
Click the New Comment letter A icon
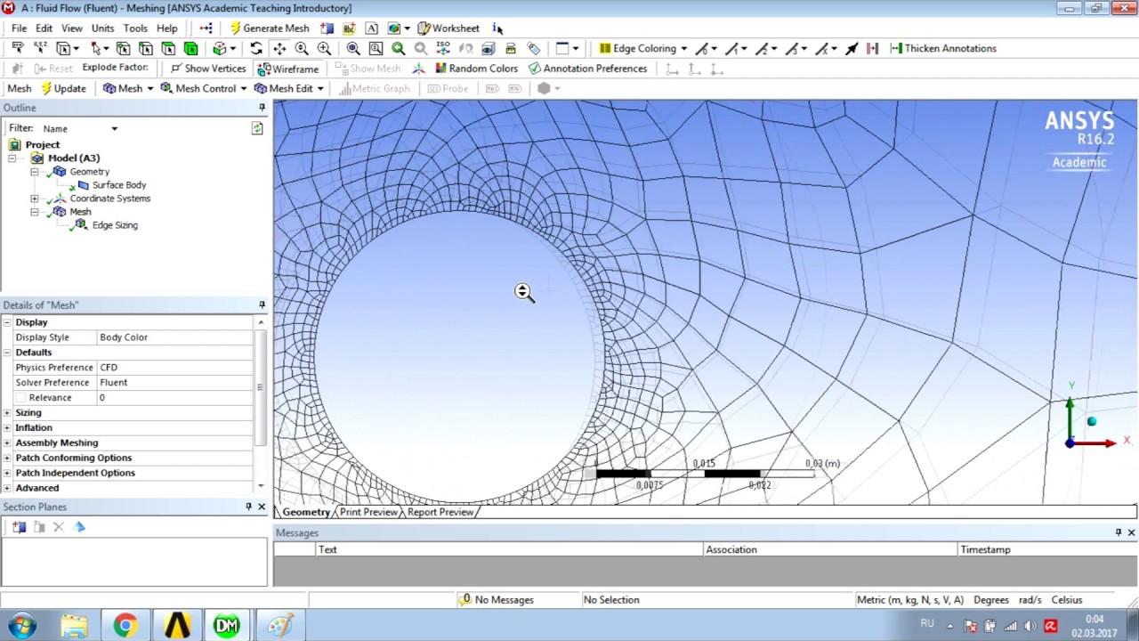click(371, 28)
